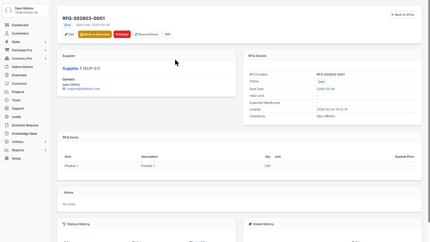Click the No notes text
430x242 pixels.
(69, 204)
